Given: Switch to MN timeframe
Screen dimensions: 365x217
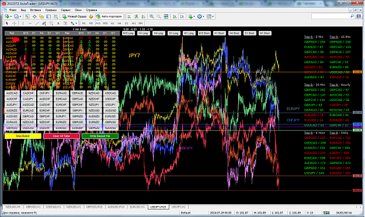Looking at the screenshot, I should click(x=141, y=23).
